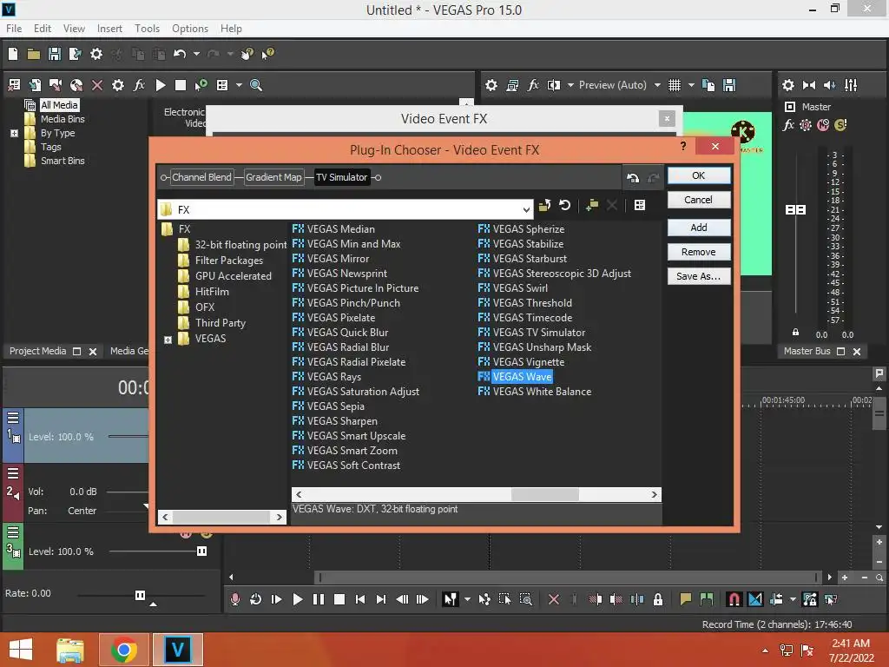Image resolution: width=889 pixels, height=667 pixels.
Task: Adjust the Master Bus volume fader
Action: pos(795,210)
